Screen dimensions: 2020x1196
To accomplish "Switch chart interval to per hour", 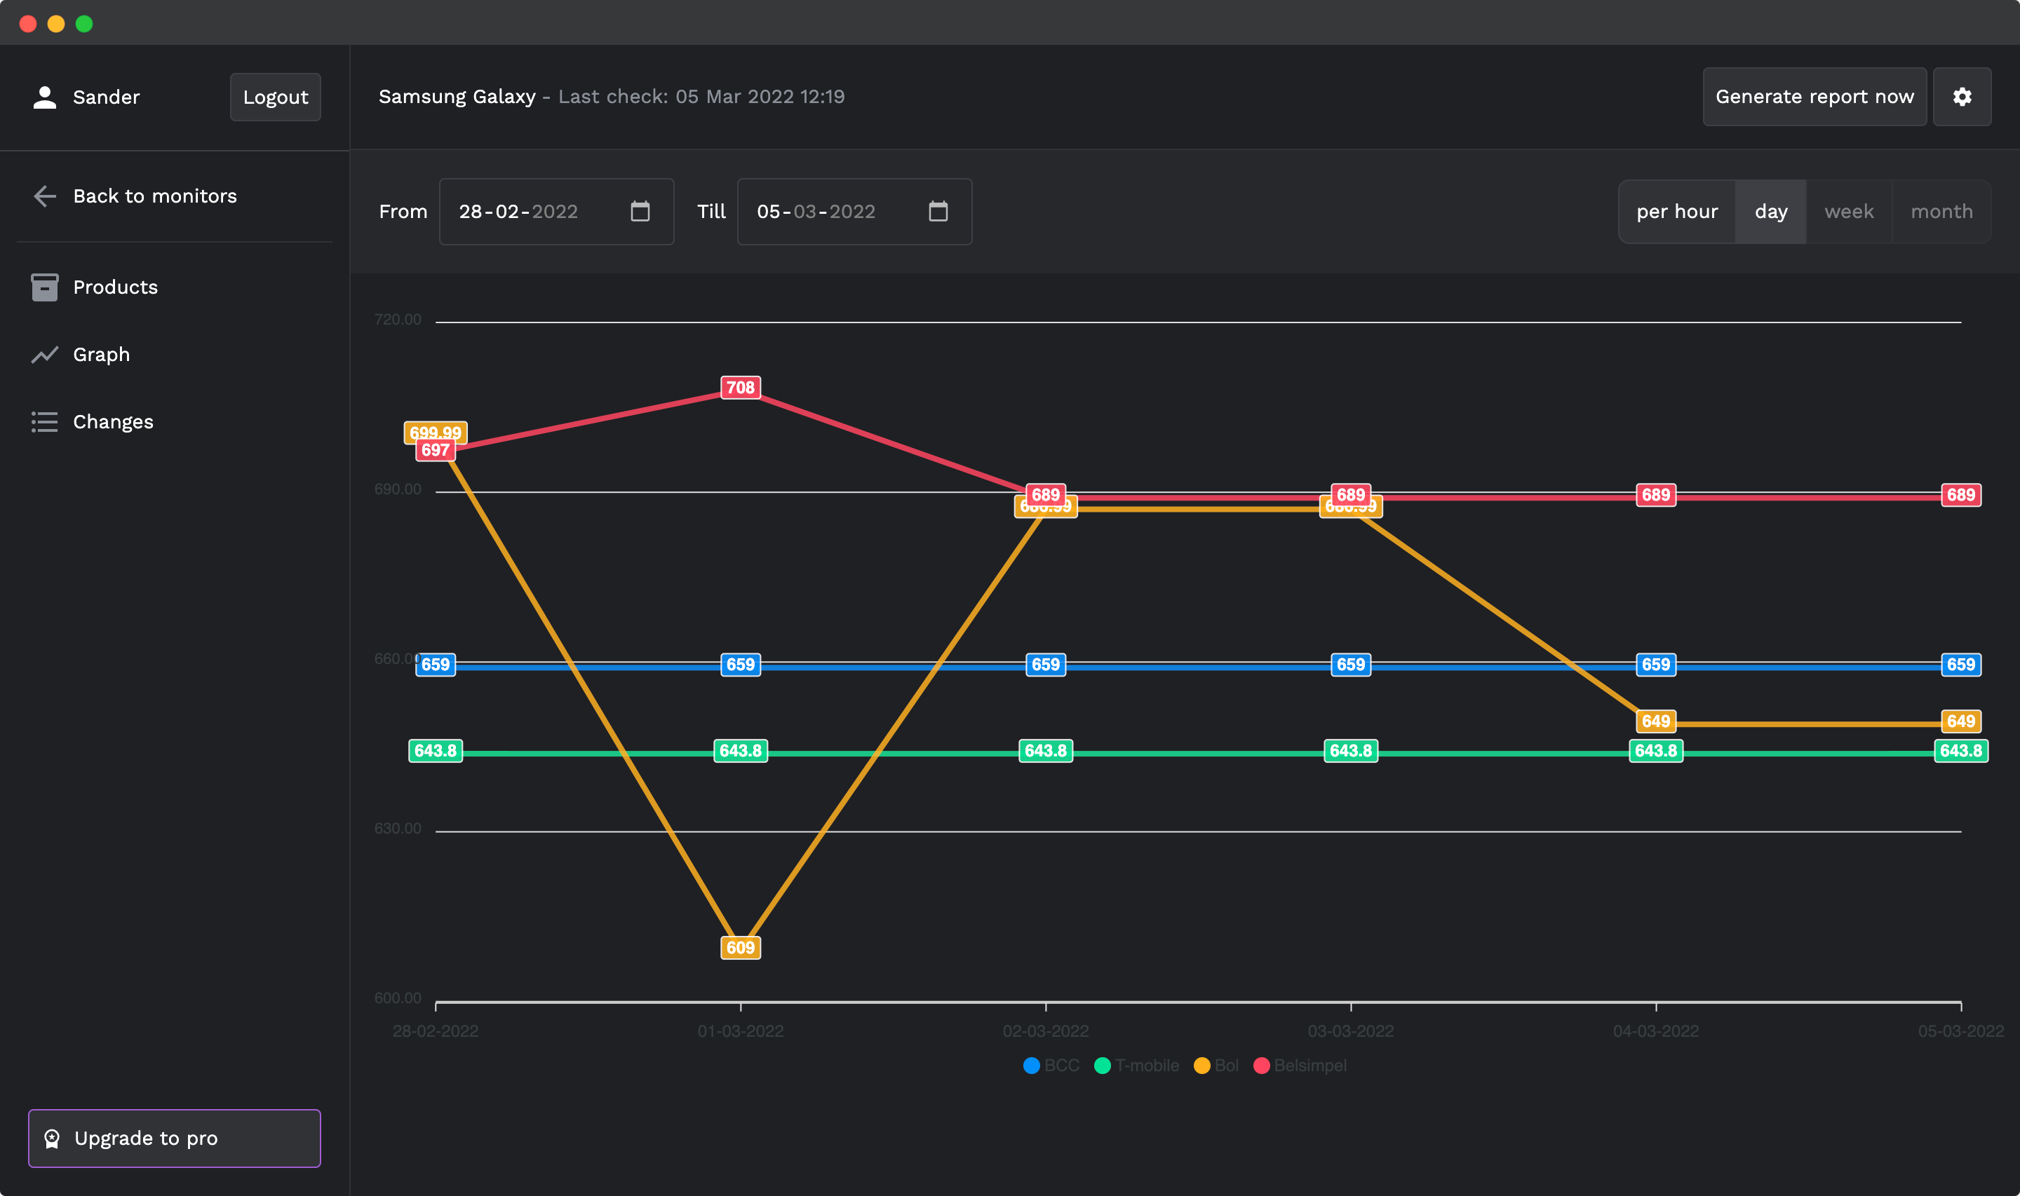I will pos(1676,211).
